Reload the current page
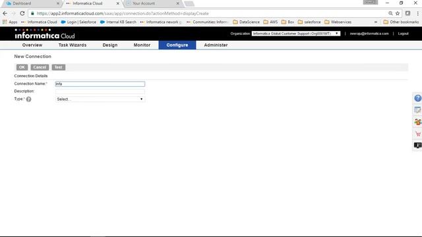The height and width of the screenshot is (237, 422). [22, 13]
